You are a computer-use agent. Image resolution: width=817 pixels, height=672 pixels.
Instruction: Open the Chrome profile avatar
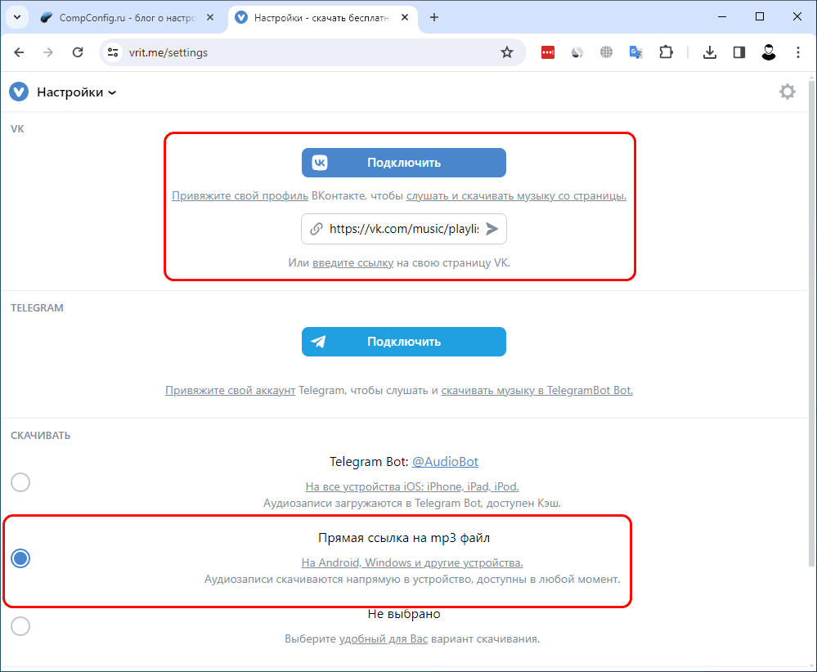click(768, 52)
